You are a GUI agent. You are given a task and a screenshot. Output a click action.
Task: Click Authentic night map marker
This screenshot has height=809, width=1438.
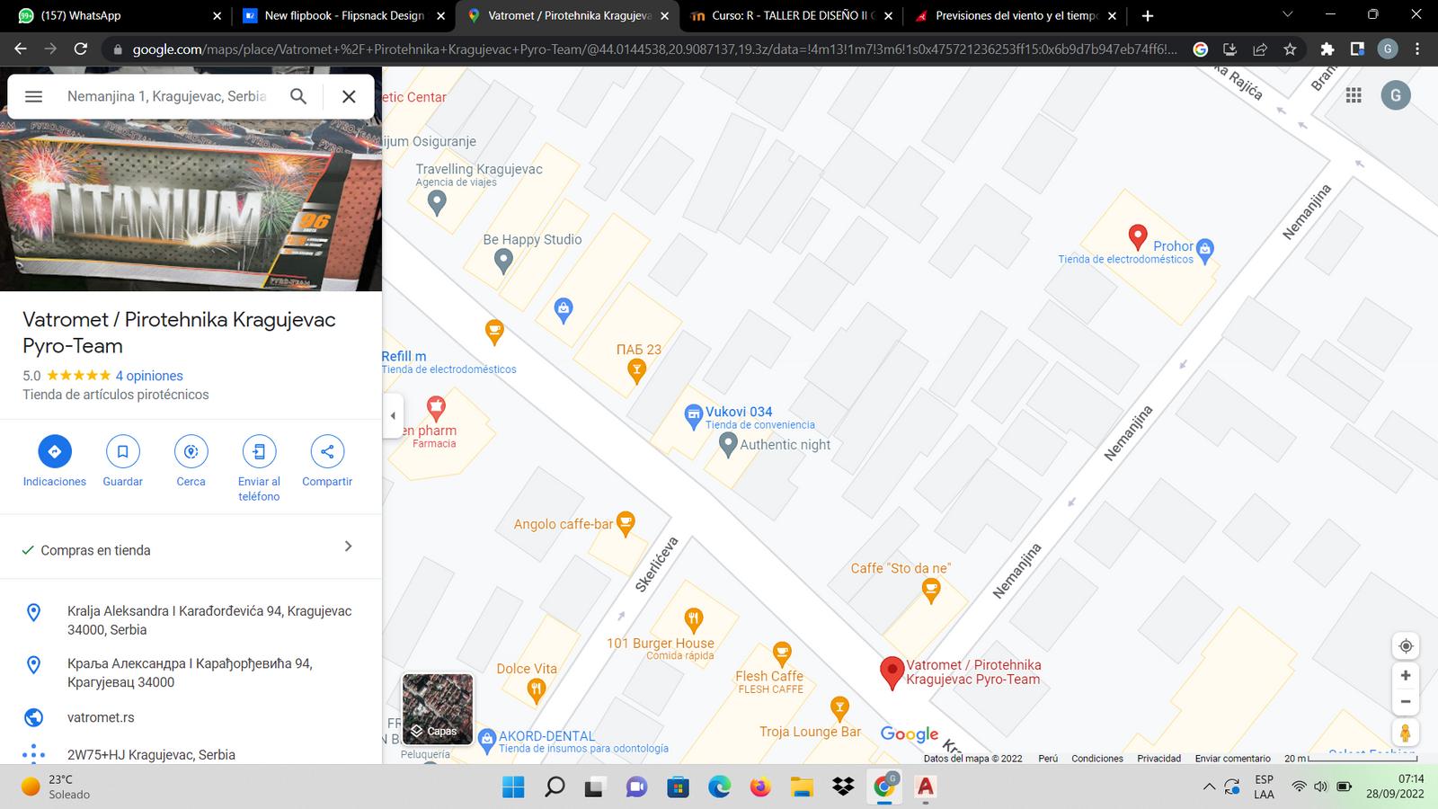728,445
